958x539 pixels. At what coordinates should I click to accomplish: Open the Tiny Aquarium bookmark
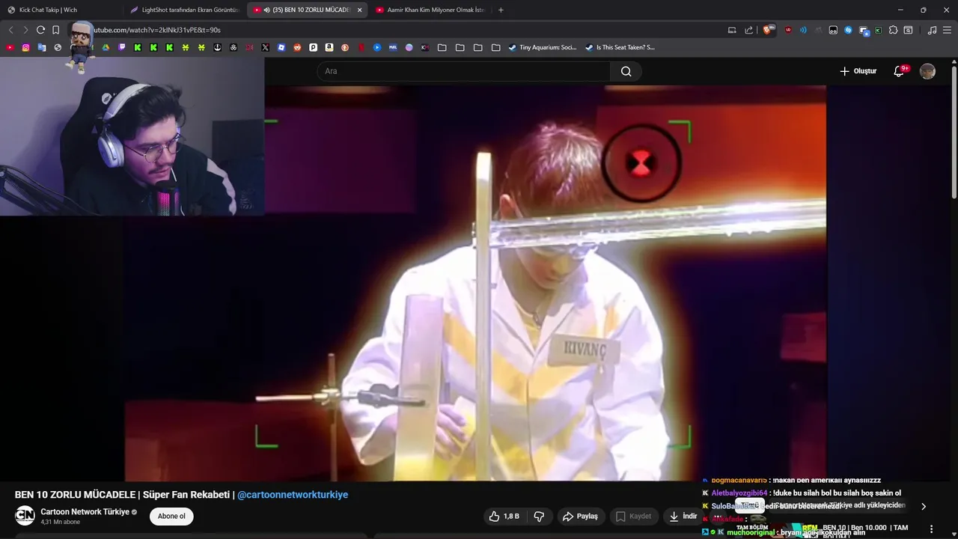click(x=542, y=47)
